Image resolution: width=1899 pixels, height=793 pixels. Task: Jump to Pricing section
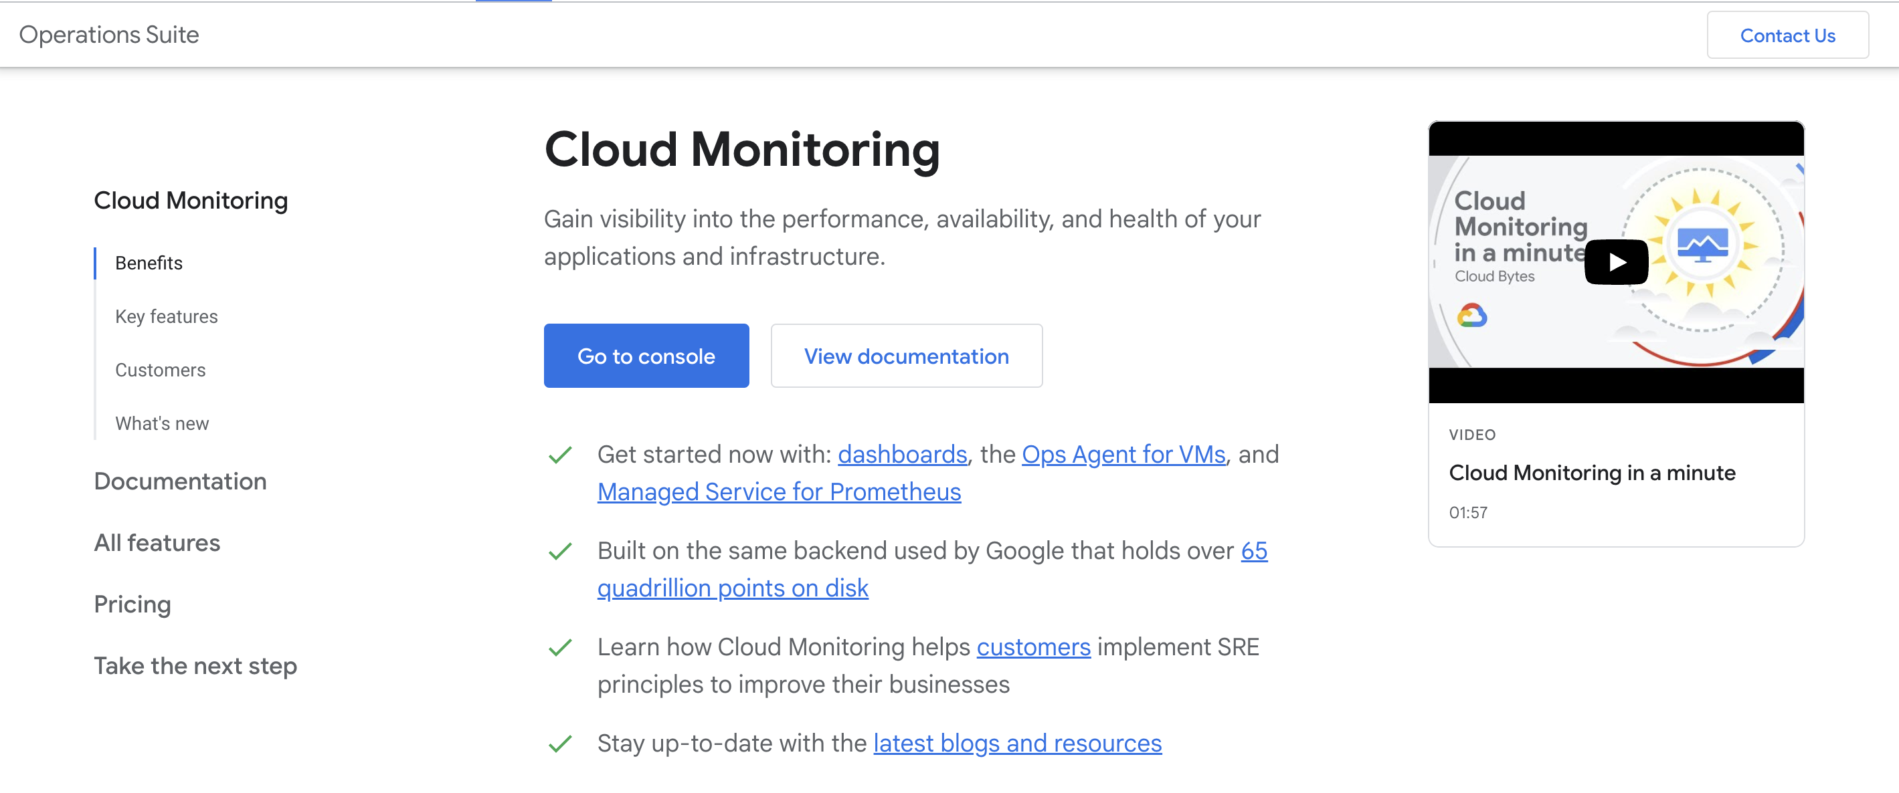[132, 604]
